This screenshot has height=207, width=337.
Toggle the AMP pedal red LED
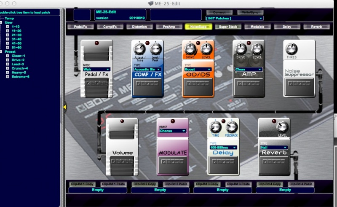pyautogui.click(x=249, y=43)
